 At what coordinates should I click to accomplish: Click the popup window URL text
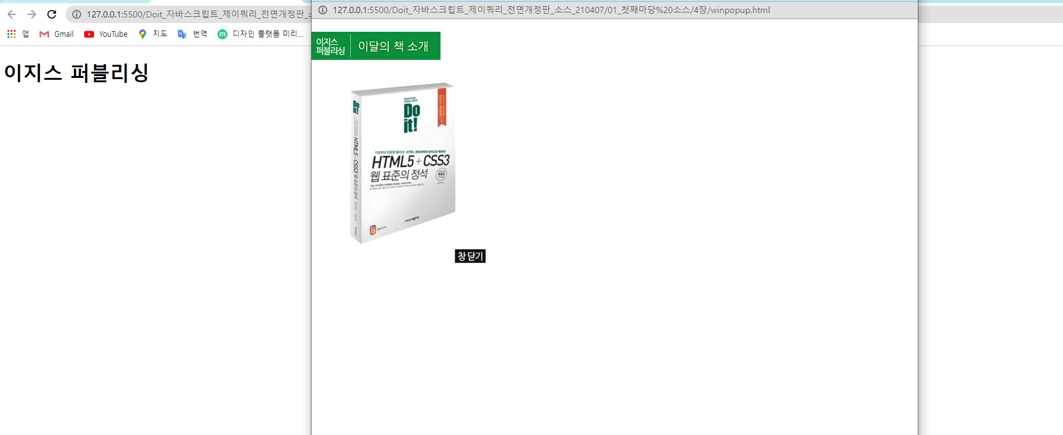point(551,10)
